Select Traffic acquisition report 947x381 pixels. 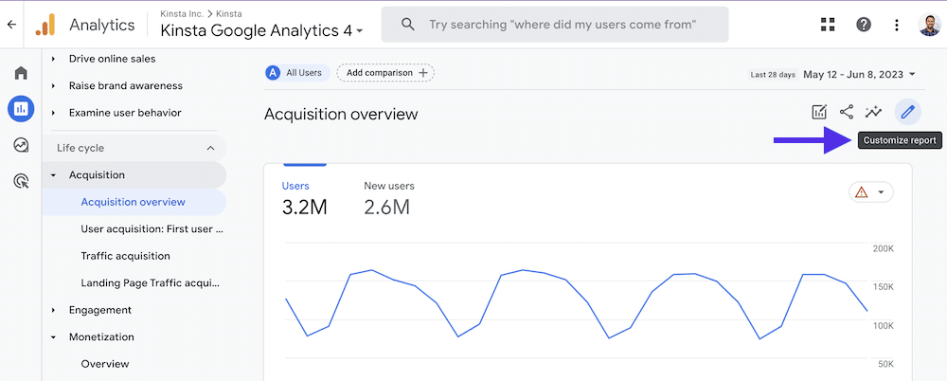[125, 256]
